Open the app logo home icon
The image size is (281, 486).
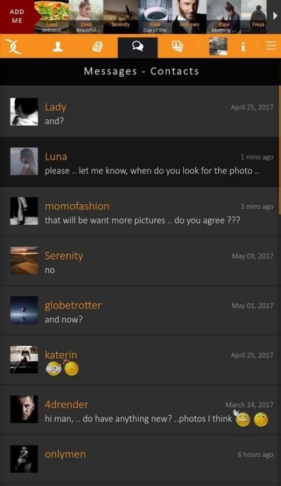13,47
